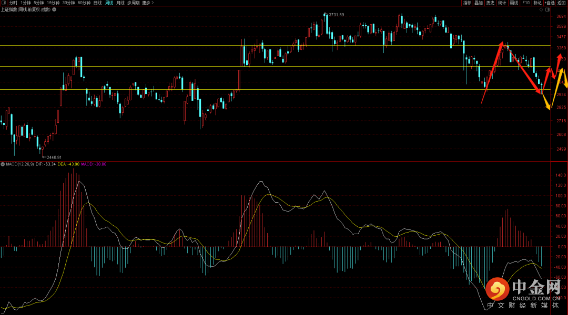Open F10 company info
The image size is (568, 315).
click(x=525, y=3)
